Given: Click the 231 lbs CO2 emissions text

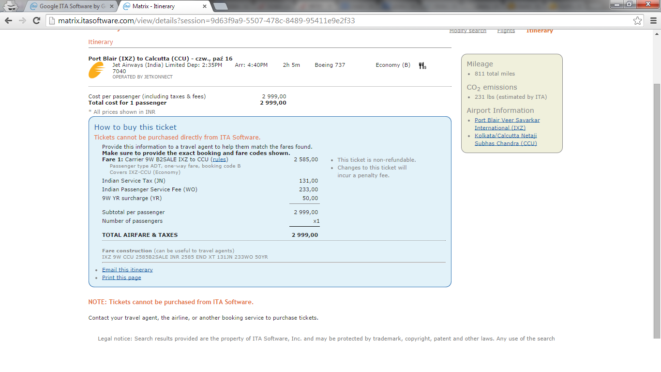Looking at the screenshot, I should pyautogui.click(x=511, y=97).
